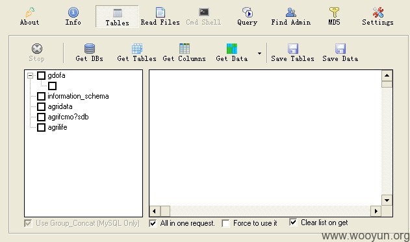Click the horizontal scrollbar thumb

165,211
